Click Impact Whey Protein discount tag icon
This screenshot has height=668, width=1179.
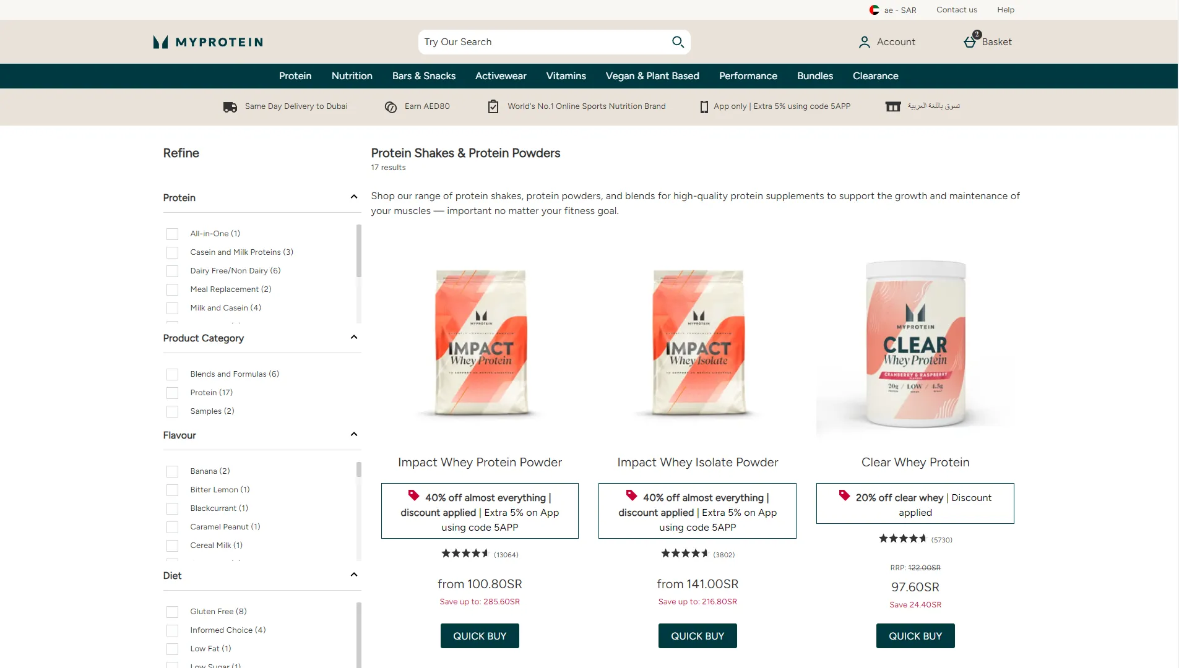click(413, 495)
